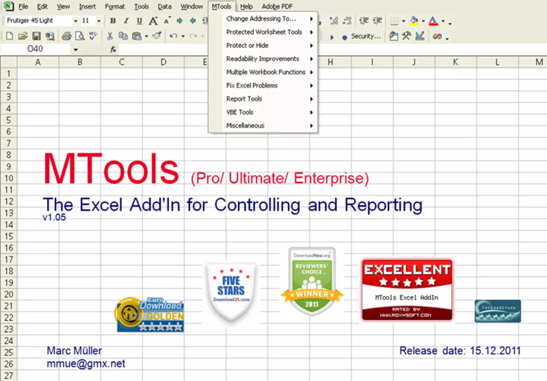Toggle underline formatting
The image size is (547, 381).
click(139, 21)
